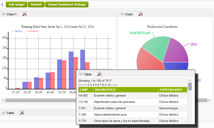214x128 pixels.
Task: Open Chart 1 widget settings tools icon
Action: tap(25, 14)
